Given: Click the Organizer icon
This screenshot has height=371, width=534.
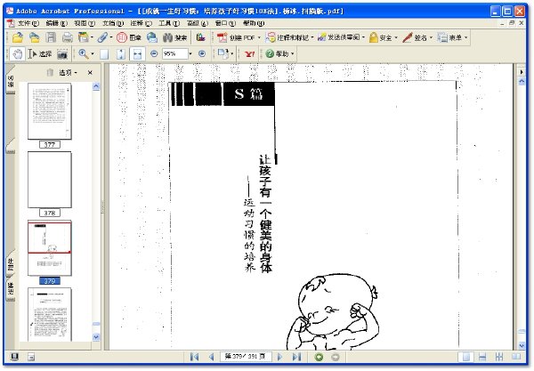Looking at the screenshot, I should point(83,37).
